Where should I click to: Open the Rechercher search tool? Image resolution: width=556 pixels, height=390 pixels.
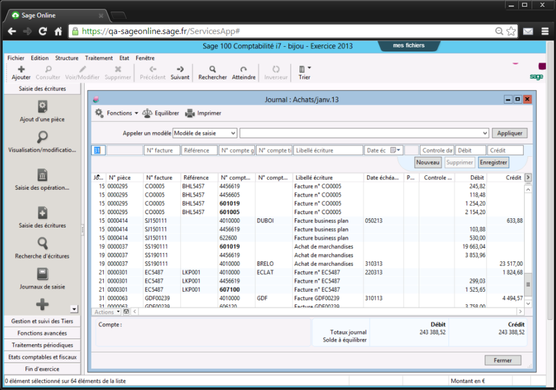point(213,69)
